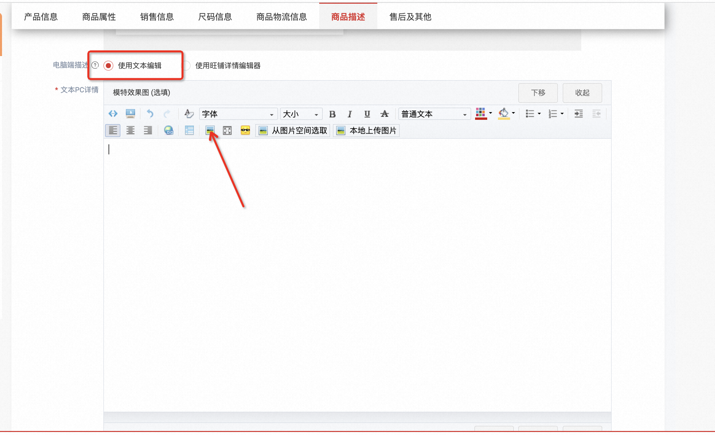Expand the text color dropdown arrow
The image size is (715, 435).
pyautogui.click(x=491, y=113)
